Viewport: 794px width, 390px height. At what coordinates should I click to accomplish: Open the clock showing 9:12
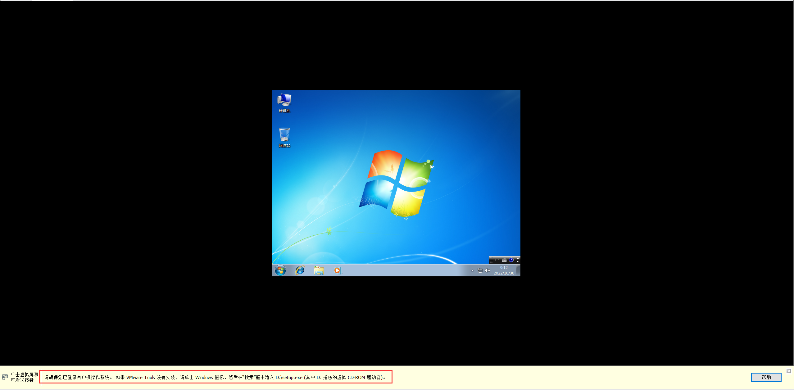504,270
